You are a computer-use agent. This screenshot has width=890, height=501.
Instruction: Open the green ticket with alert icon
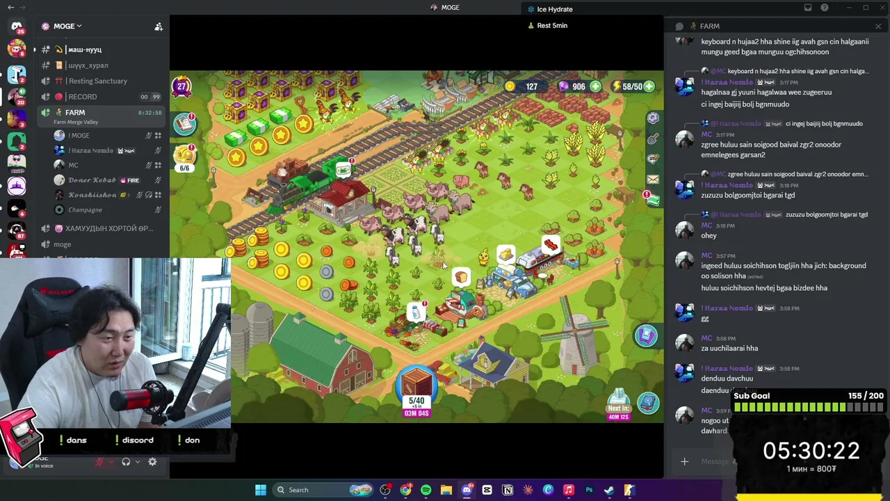click(x=652, y=200)
